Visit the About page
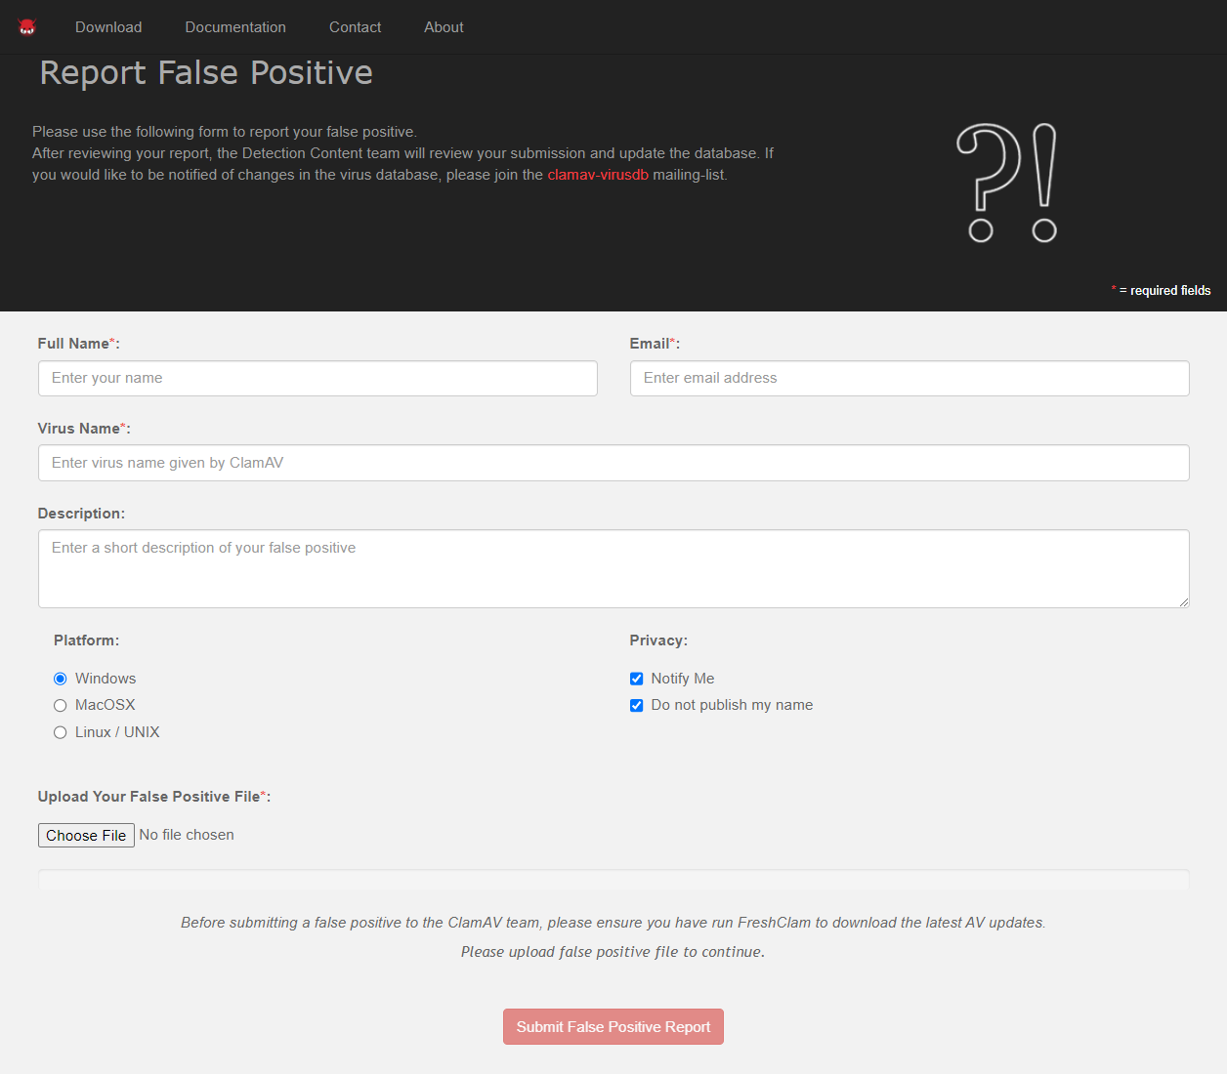 click(444, 26)
